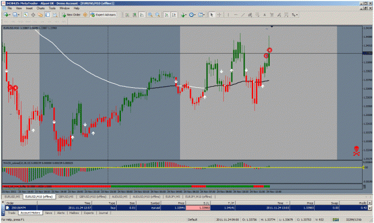This screenshot has height=223, width=374.
Task: Switch to EURJPY,M10 (offline) chart tab
Action: point(199,197)
